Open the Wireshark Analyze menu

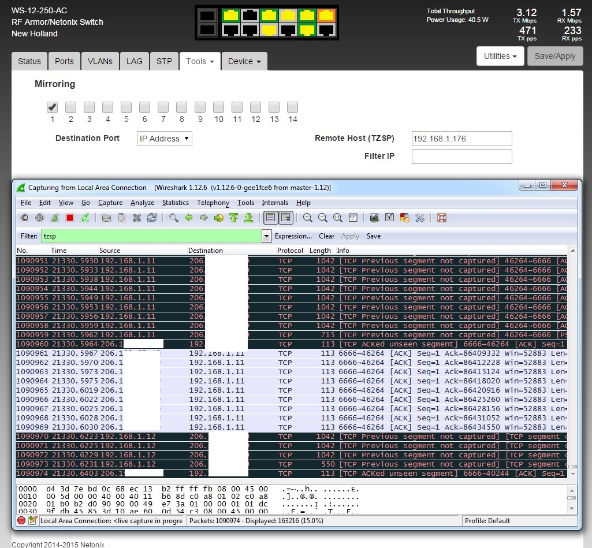point(142,203)
